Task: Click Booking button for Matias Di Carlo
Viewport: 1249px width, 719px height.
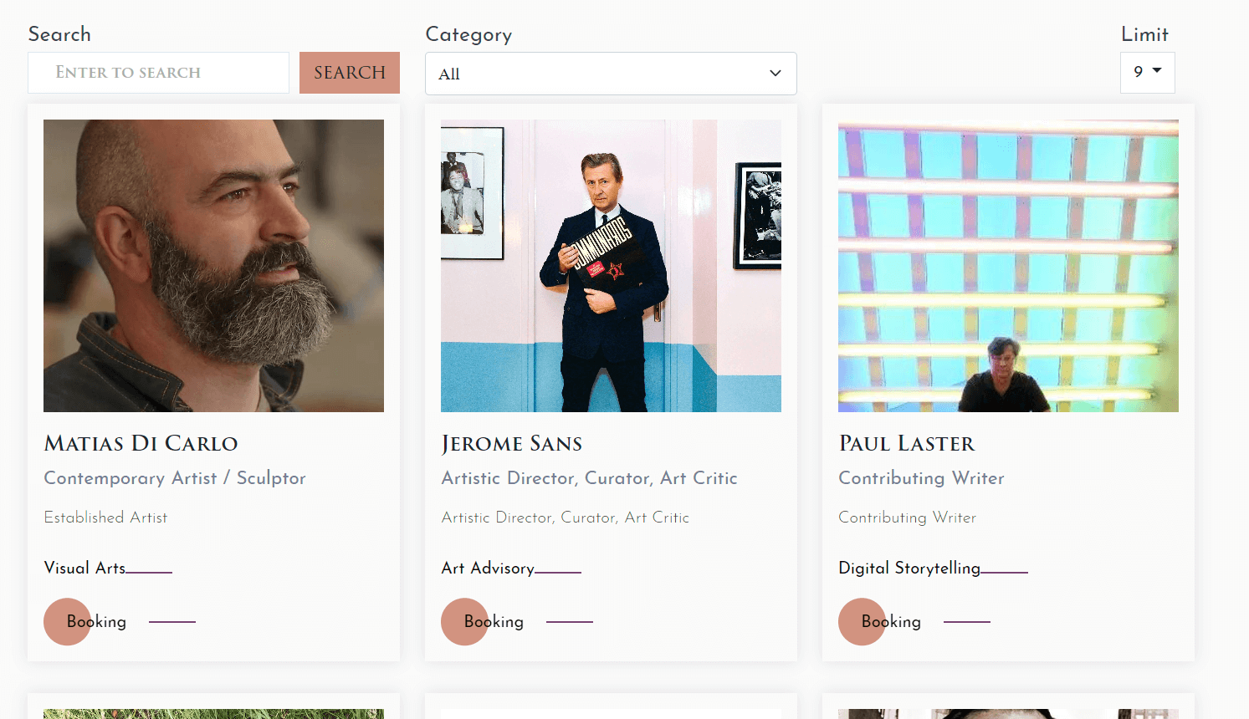Action: point(96,621)
